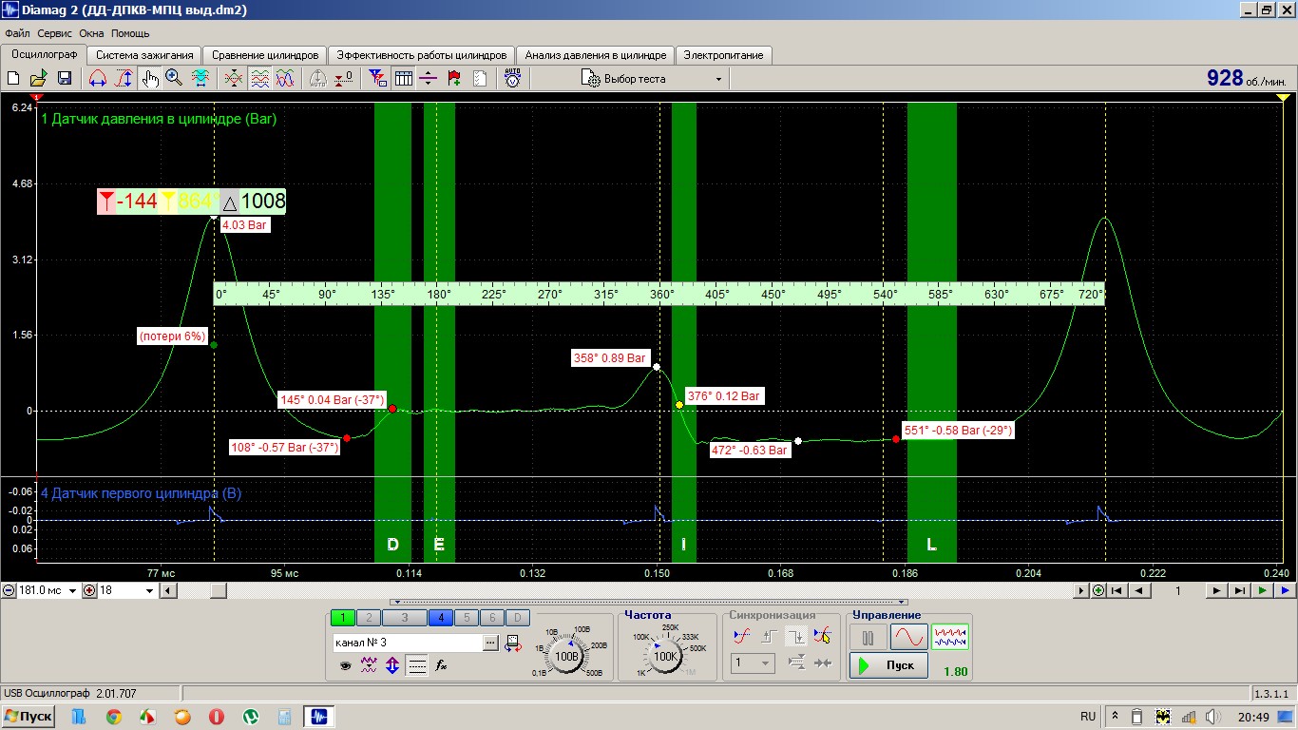This screenshot has height=730, width=1298.
Task: Click the new file icon in the toolbar
Action: click(14, 79)
